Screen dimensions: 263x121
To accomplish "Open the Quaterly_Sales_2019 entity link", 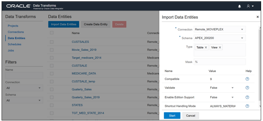I will click(x=86, y=97).
